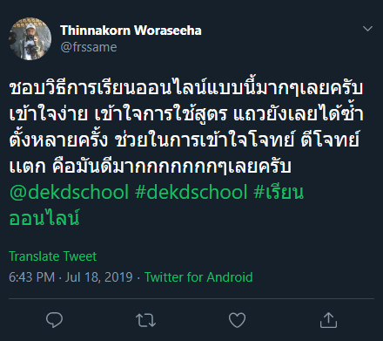
Task: Retweet this tweet using the arrows icon
Action: (x=145, y=320)
